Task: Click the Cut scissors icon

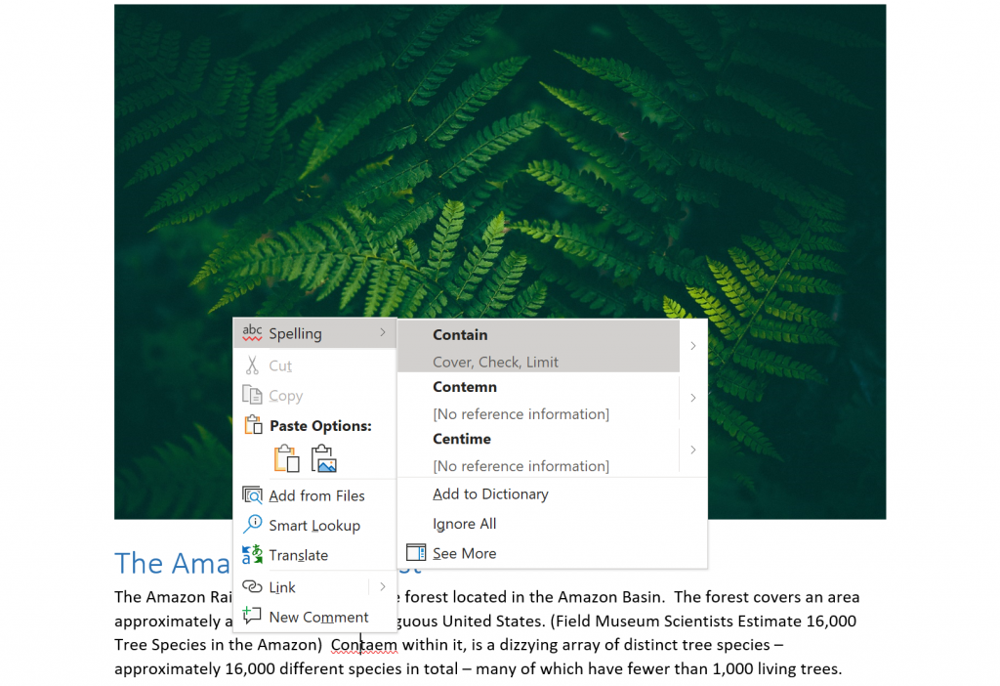Action: click(253, 365)
